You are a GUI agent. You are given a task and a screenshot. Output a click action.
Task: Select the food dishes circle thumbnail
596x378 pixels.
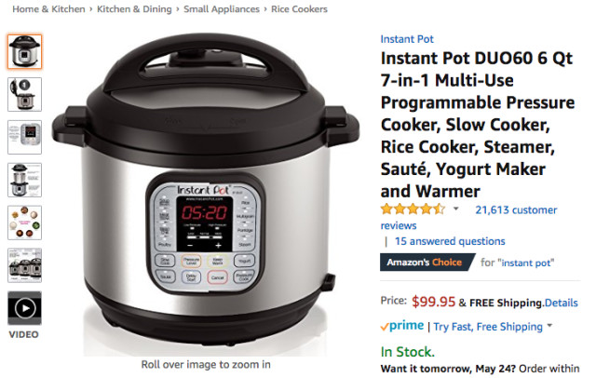(x=25, y=223)
